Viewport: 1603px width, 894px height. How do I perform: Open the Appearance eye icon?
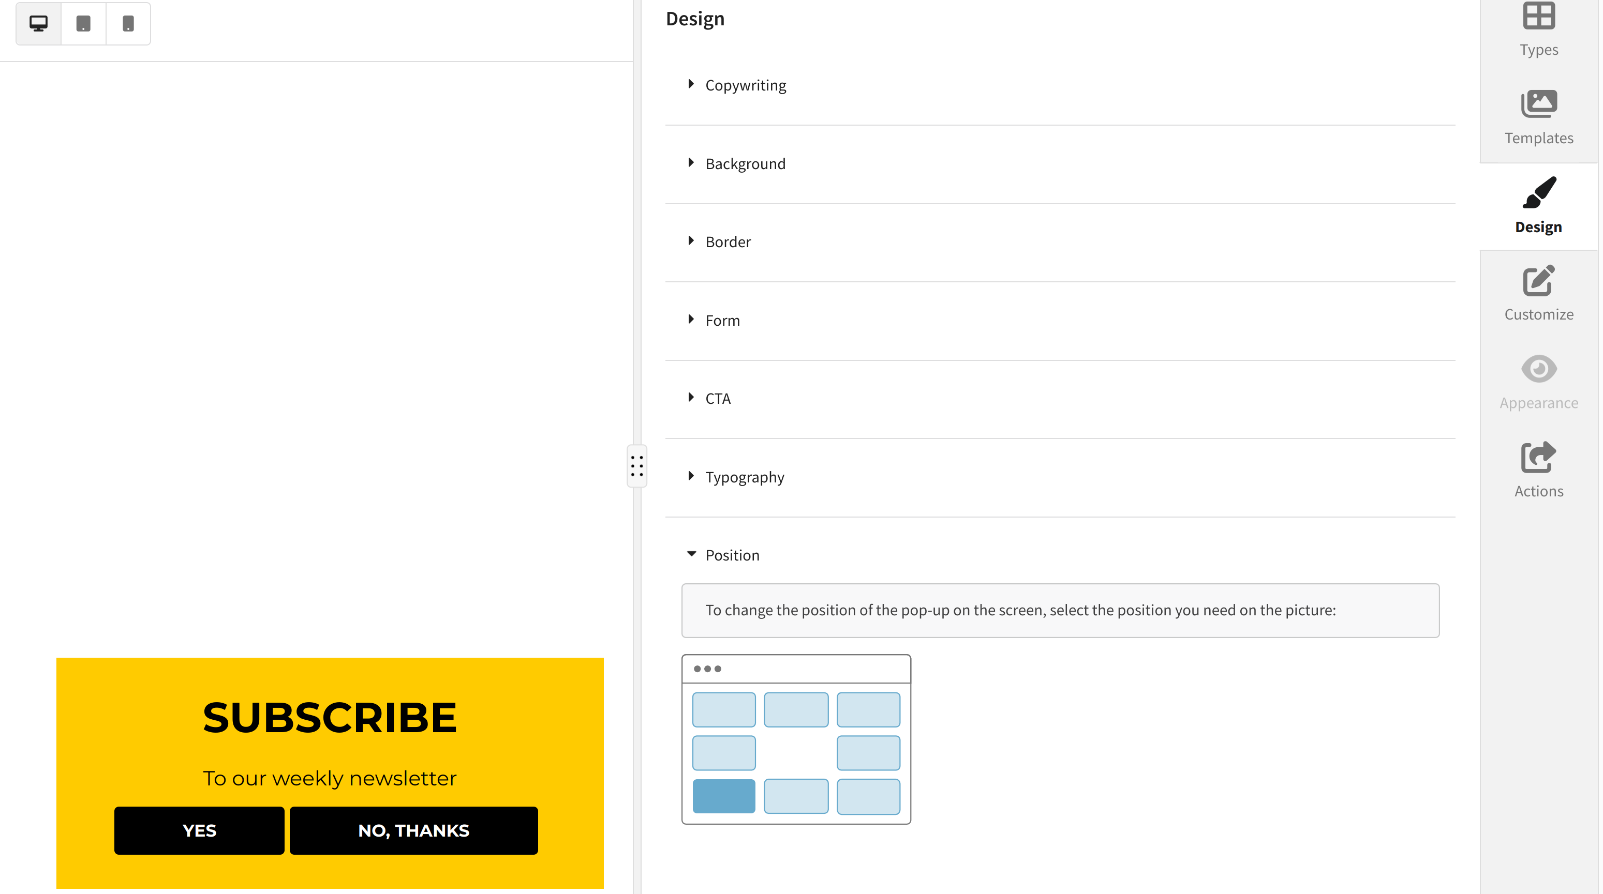1538,369
